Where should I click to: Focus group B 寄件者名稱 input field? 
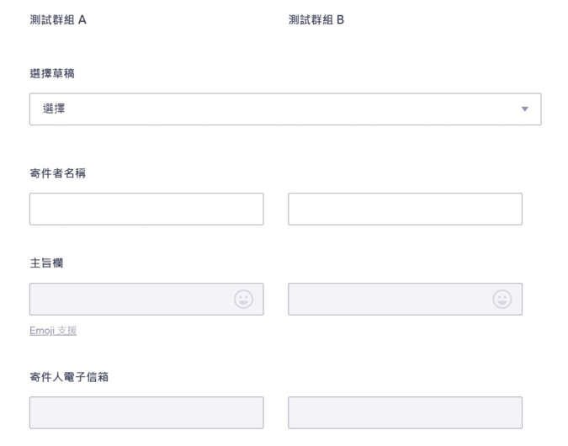[405, 209]
